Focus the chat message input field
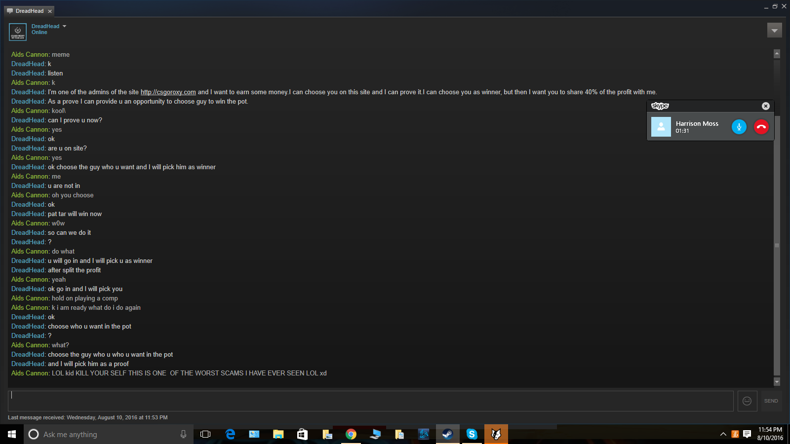The width and height of the screenshot is (790, 444). tap(370, 401)
